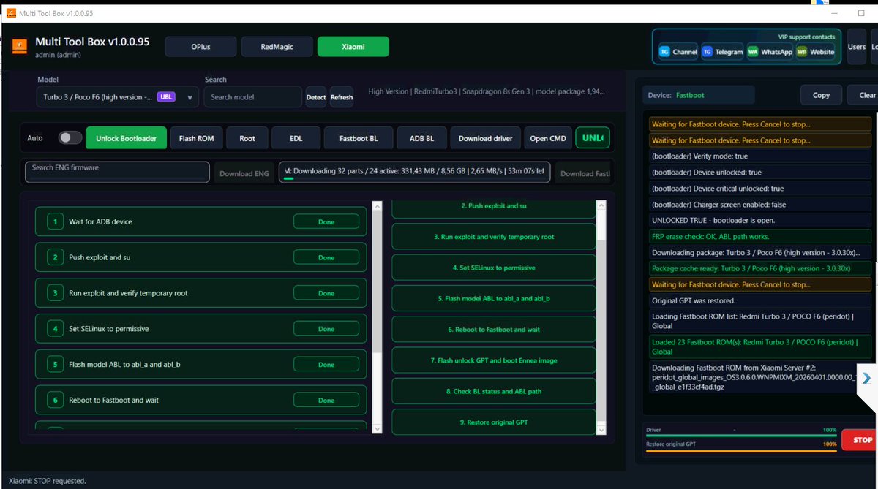Select log line (bootloader) Device unlocked: true

click(x=760, y=173)
